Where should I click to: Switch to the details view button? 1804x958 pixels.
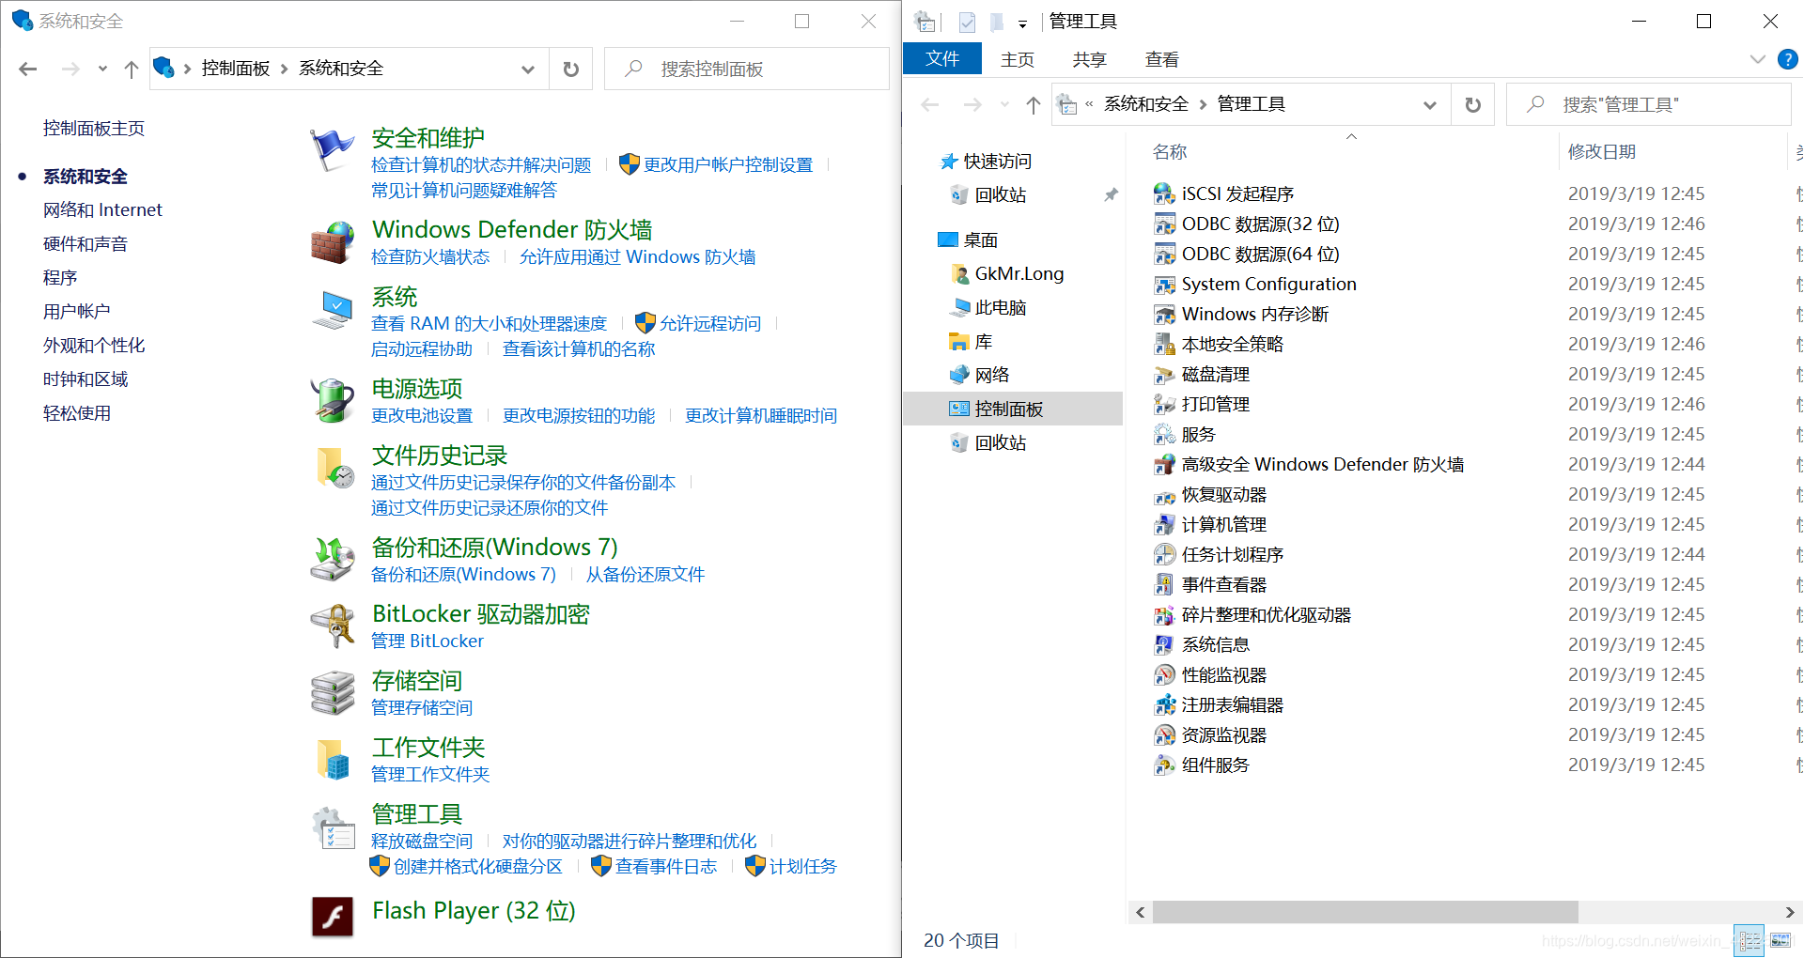1750,940
